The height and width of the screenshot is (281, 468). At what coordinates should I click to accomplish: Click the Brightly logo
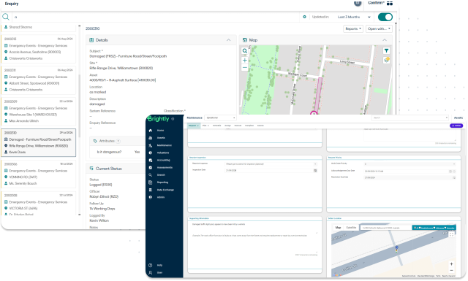[x=158, y=118]
